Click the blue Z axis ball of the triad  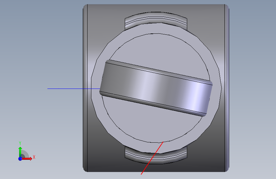click(20, 159)
